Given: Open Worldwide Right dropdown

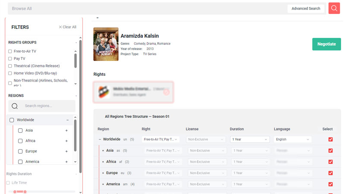Looking at the screenshot, I should coord(160,139).
